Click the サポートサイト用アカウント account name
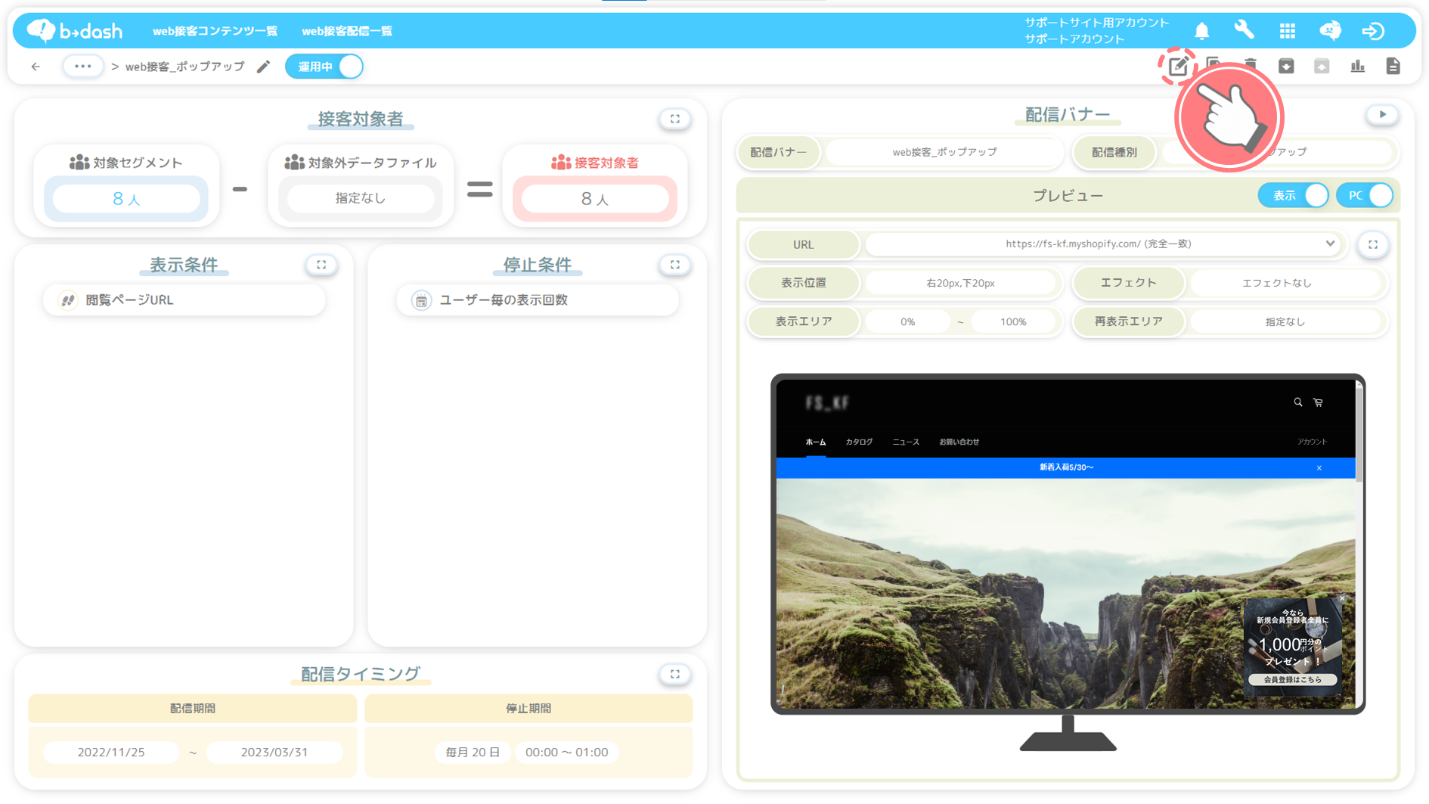This screenshot has height=804, width=1429. click(x=1097, y=23)
